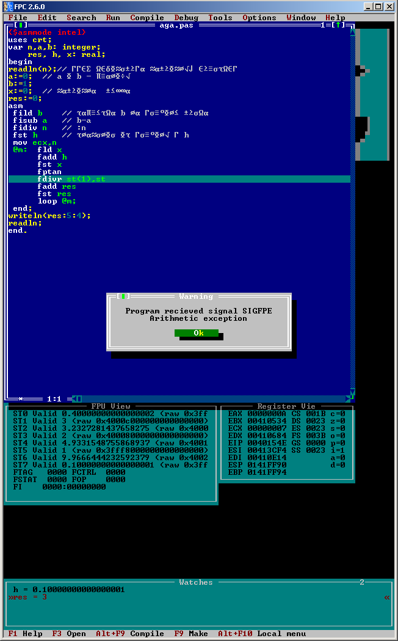Open the File menu
The width and height of the screenshot is (398, 641).
pos(18,18)
